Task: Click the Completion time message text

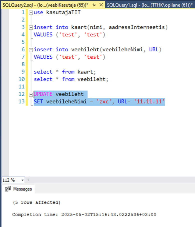Action: tap(84, 215)
